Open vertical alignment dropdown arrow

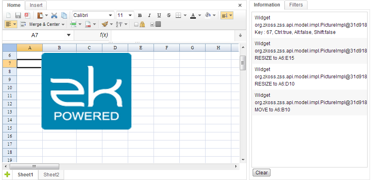click(x=231, y=15)
